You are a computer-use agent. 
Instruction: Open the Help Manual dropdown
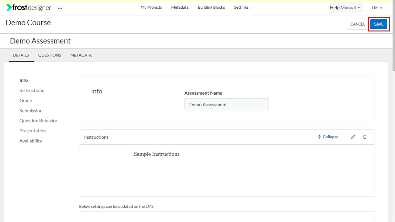click(x=345, y=8)
